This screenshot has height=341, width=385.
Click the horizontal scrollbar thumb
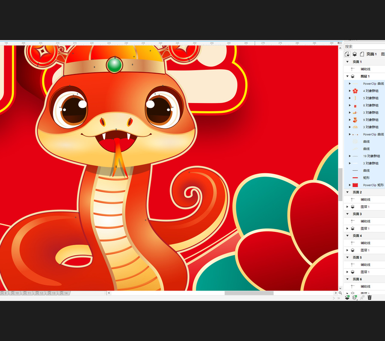point(249,293)
